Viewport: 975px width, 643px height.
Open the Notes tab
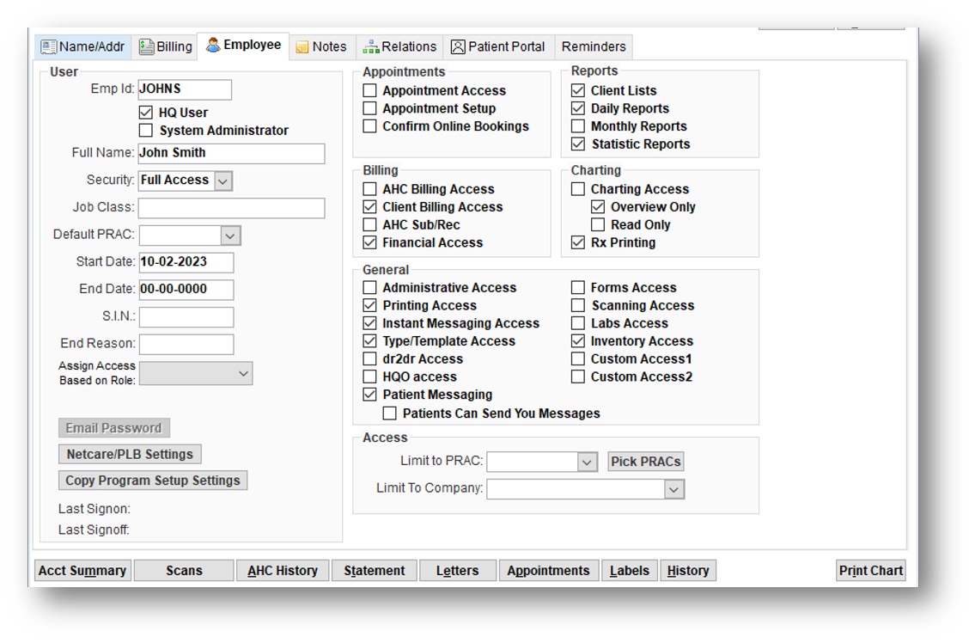tap(321, 46)
